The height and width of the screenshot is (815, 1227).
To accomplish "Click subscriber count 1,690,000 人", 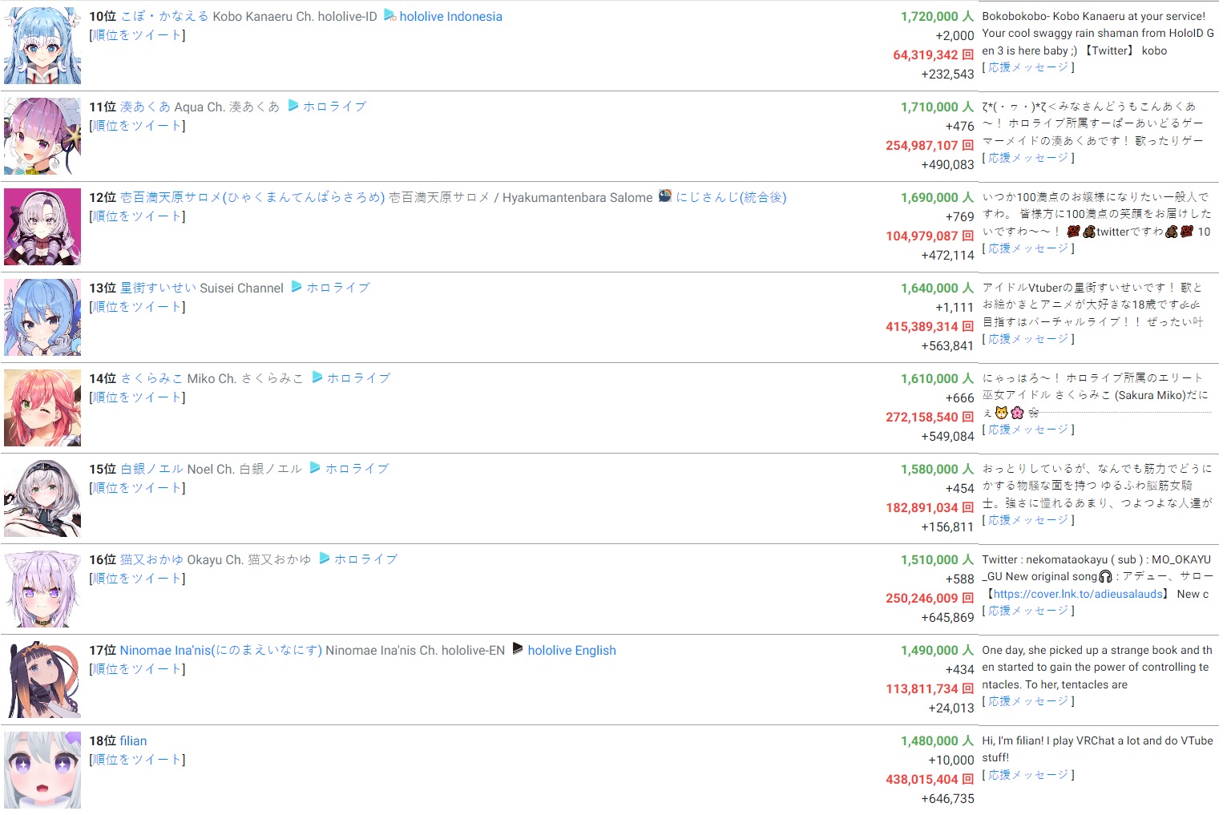I will click(937, 197).
